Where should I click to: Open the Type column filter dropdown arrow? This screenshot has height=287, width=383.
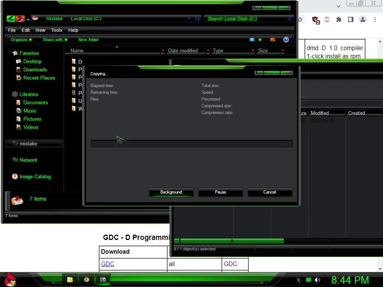[x=253, y=50]
